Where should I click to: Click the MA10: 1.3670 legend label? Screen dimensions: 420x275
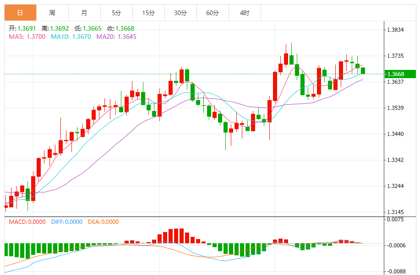(x=71, y=37)
